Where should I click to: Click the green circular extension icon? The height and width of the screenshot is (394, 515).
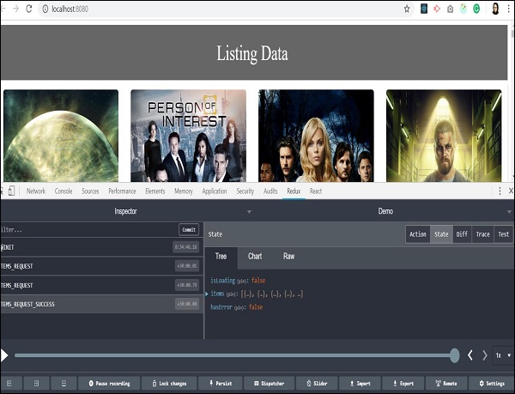[476, 9]
